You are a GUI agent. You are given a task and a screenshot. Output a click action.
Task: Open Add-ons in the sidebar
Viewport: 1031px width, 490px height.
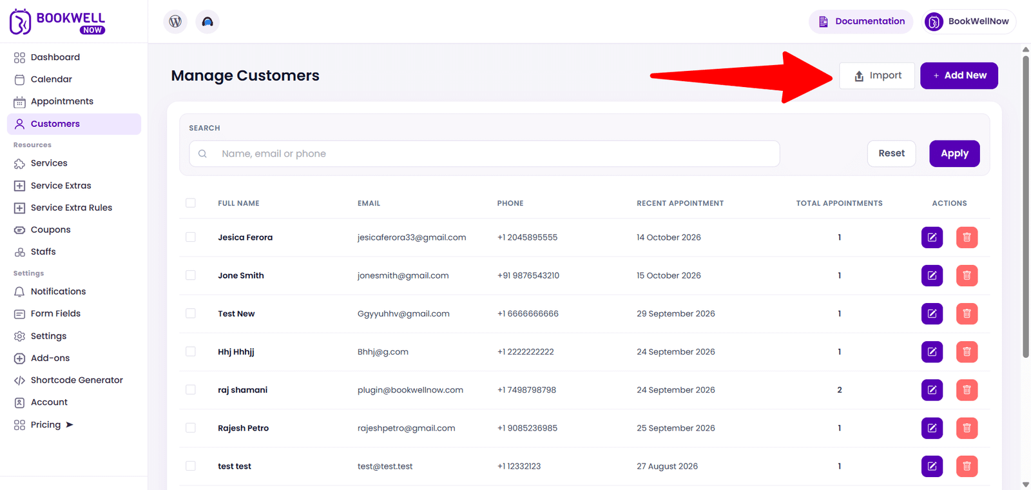[74, 358]
